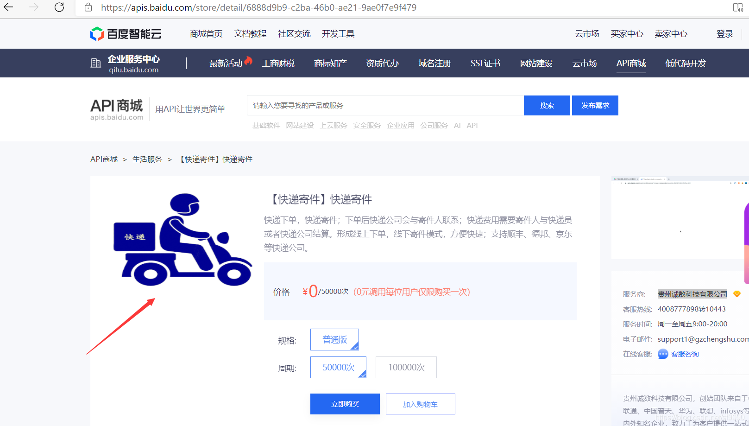
Task: Reload the page with refresh icon
Action: click(x=59, y=7)
